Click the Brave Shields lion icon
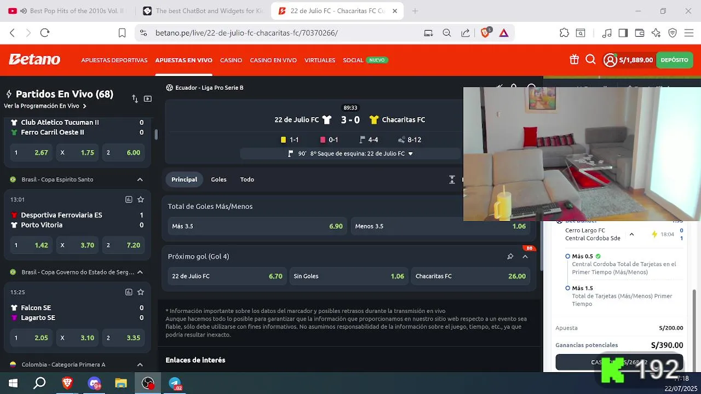 coord(485,33)
